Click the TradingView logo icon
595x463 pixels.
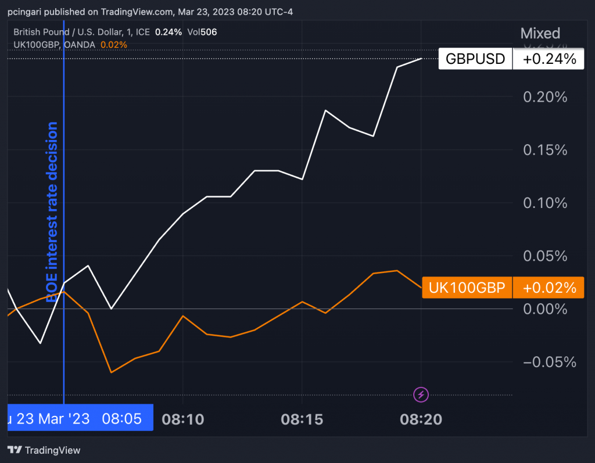coord(15,450)
